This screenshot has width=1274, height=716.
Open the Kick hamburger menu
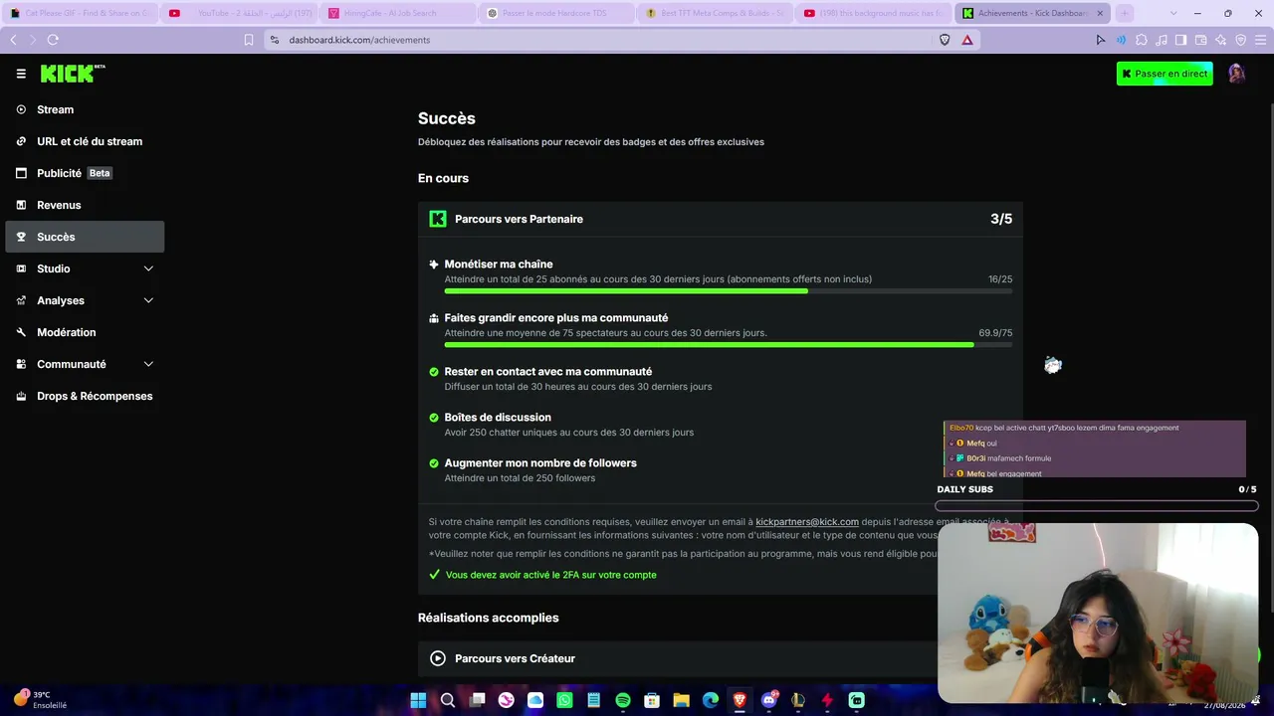click(21, 74)
